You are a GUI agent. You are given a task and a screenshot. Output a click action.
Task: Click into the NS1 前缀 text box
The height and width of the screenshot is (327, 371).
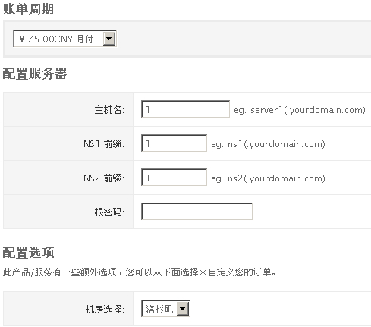point(174,143)
